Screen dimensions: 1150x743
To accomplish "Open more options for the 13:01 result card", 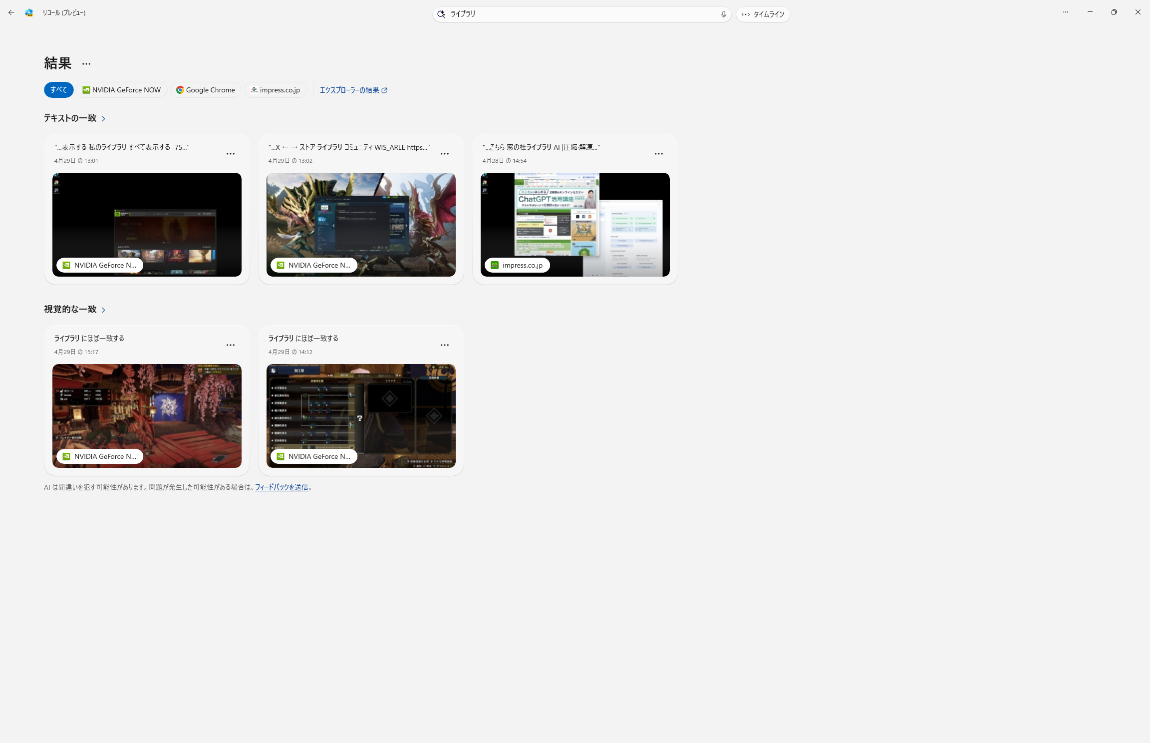I will coord(230,154).
